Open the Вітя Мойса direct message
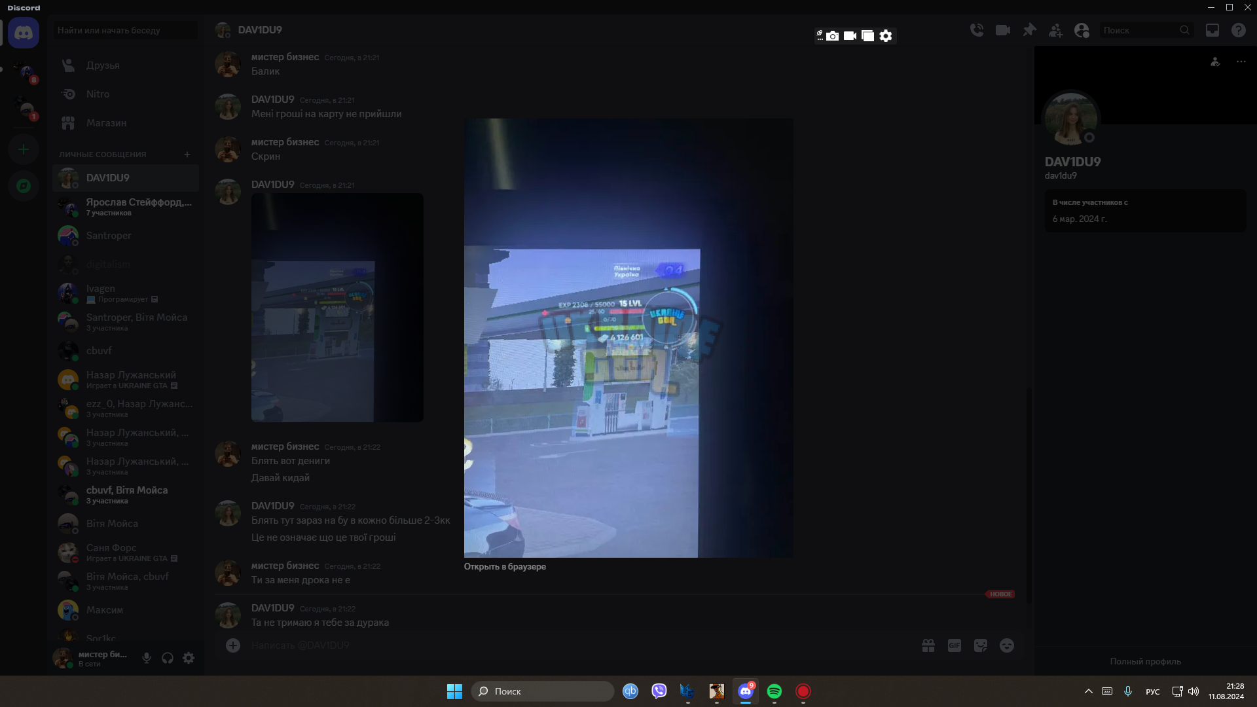The width and height of the screenshot is (1257, 707). (126, 524)
